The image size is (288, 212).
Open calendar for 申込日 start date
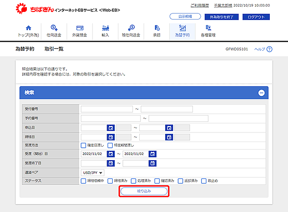pyautogui.click(x=111, y=128)
